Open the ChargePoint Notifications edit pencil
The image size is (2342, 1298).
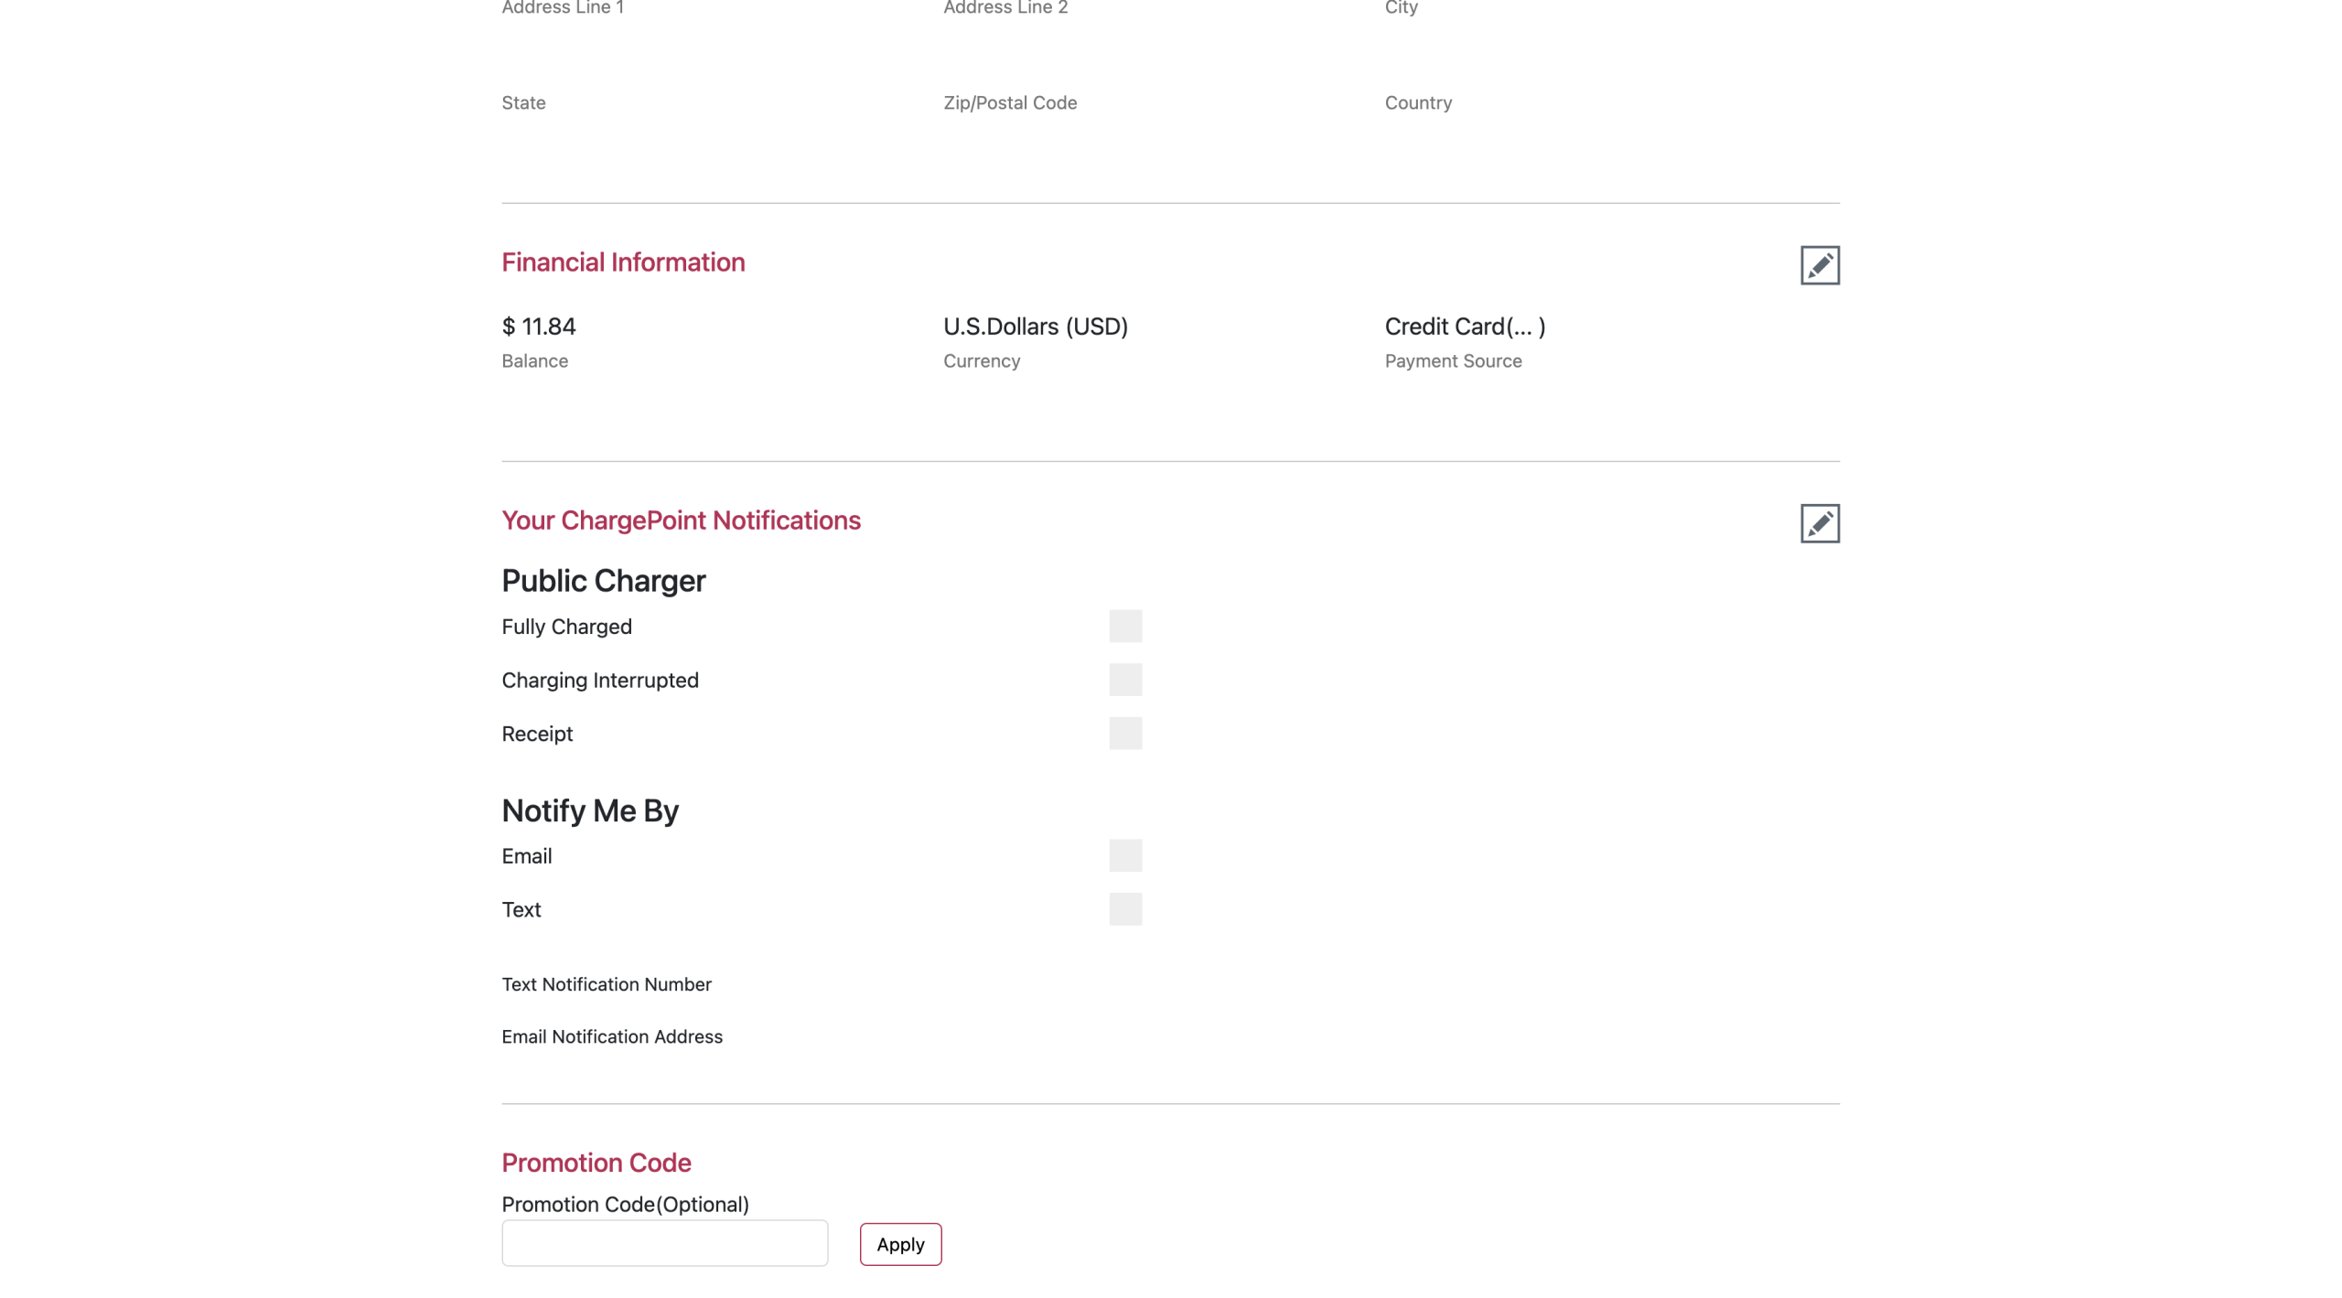pyautogui.click(x=1819, y=523)
